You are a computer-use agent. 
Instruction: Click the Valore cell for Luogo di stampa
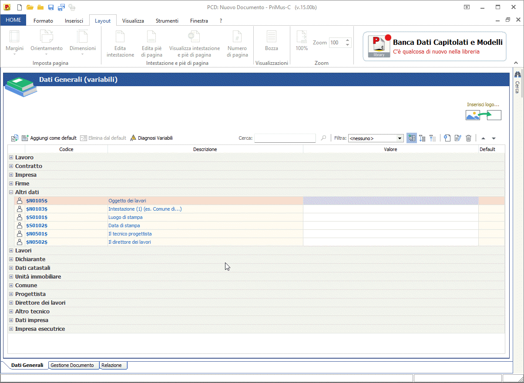coord(390,217)
